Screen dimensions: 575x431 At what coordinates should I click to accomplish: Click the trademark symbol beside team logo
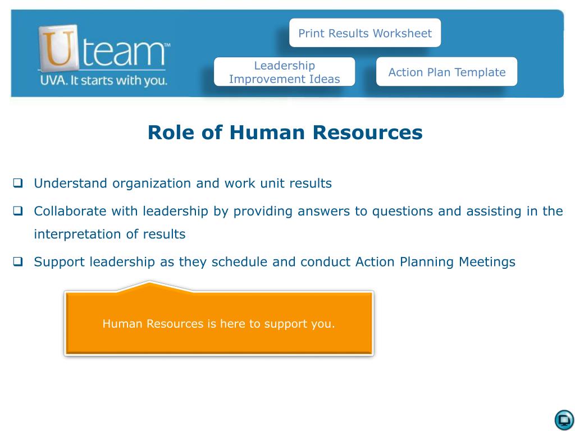(x=167, y=45)
